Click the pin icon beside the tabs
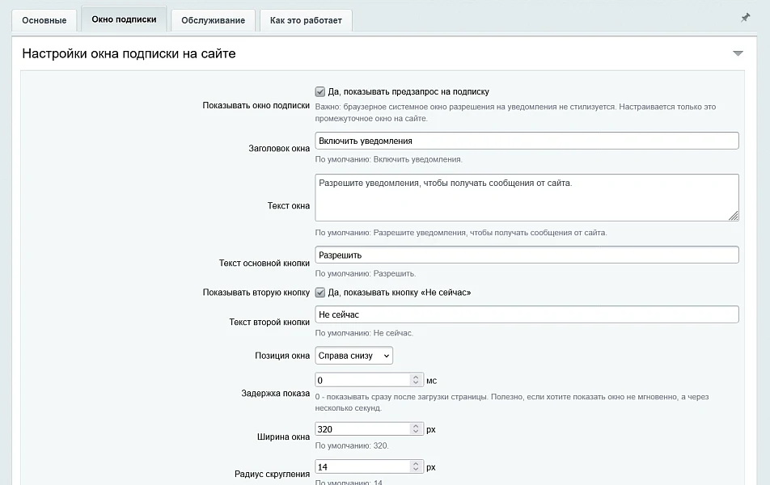 (745, 18)
